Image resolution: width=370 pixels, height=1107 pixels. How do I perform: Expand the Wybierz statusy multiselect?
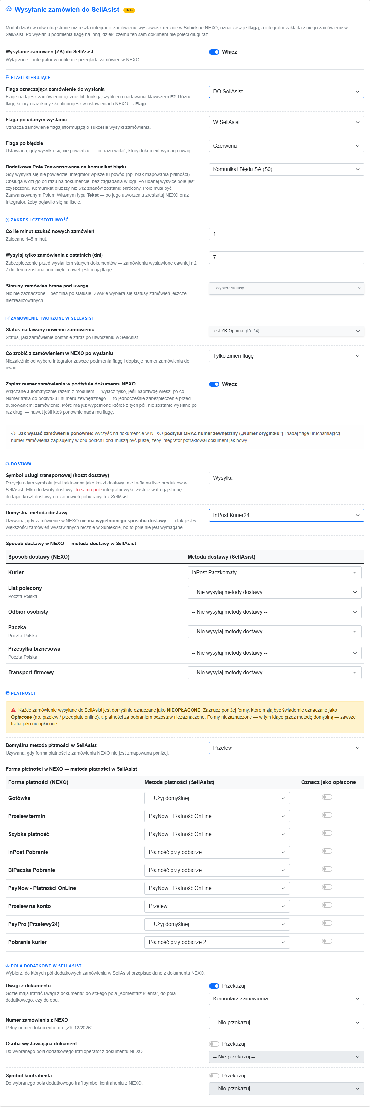[286, 288]
